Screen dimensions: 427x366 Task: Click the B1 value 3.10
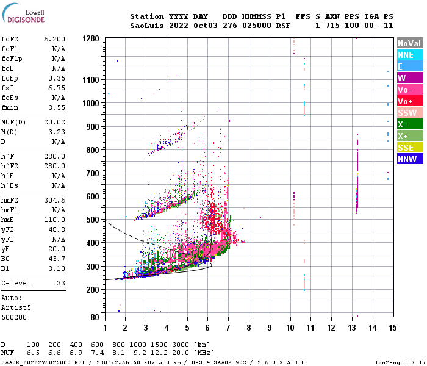click(57, 269)
